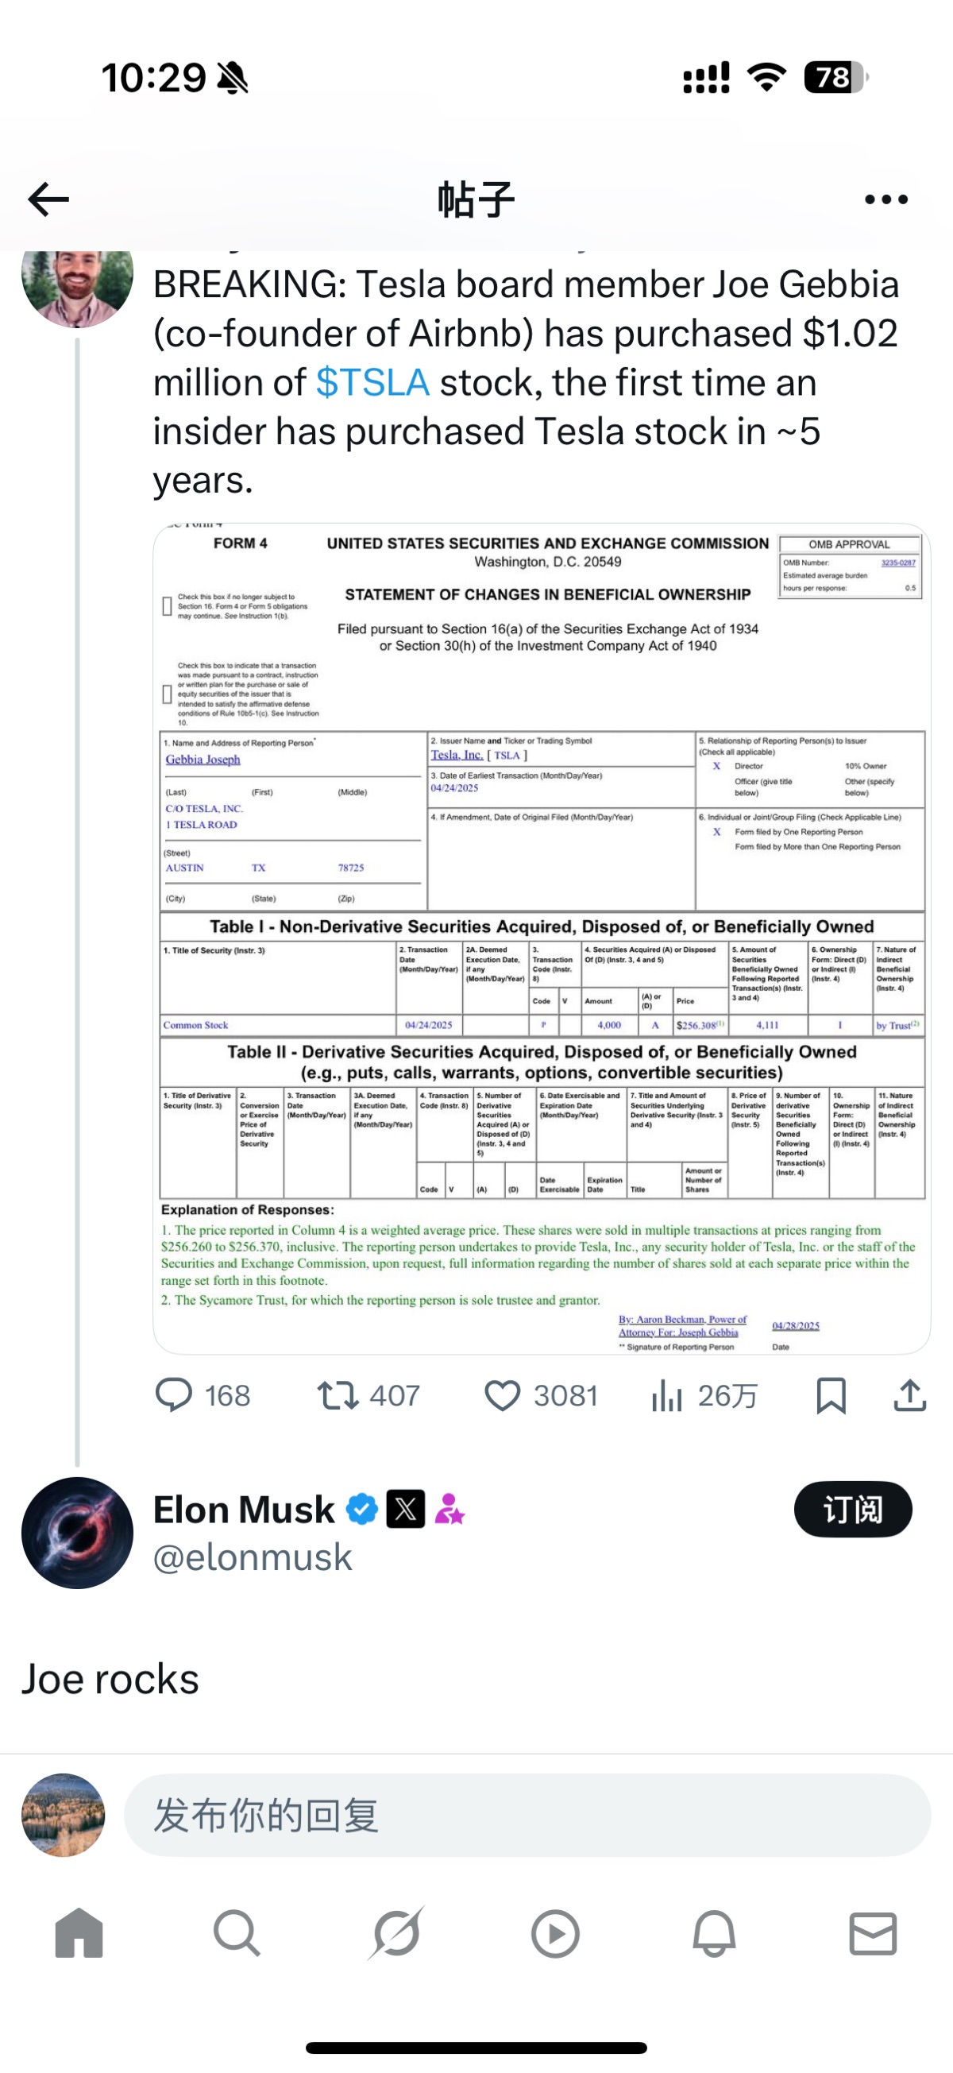Bookmark the Tesla stock post
The width and height of the screenshot is (953, 2073).
click(x=831, y=1395)
